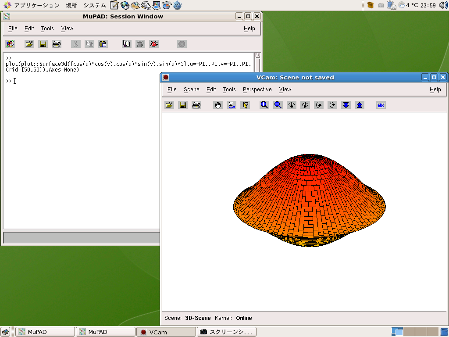Click the MuPAD input prompt area
The image size is (449, 337).
[x=44, y=81]
